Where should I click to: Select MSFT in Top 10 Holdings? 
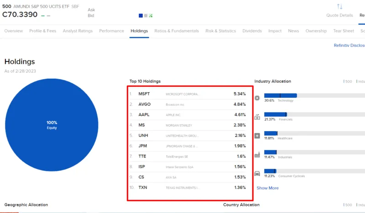coord(144,94)
